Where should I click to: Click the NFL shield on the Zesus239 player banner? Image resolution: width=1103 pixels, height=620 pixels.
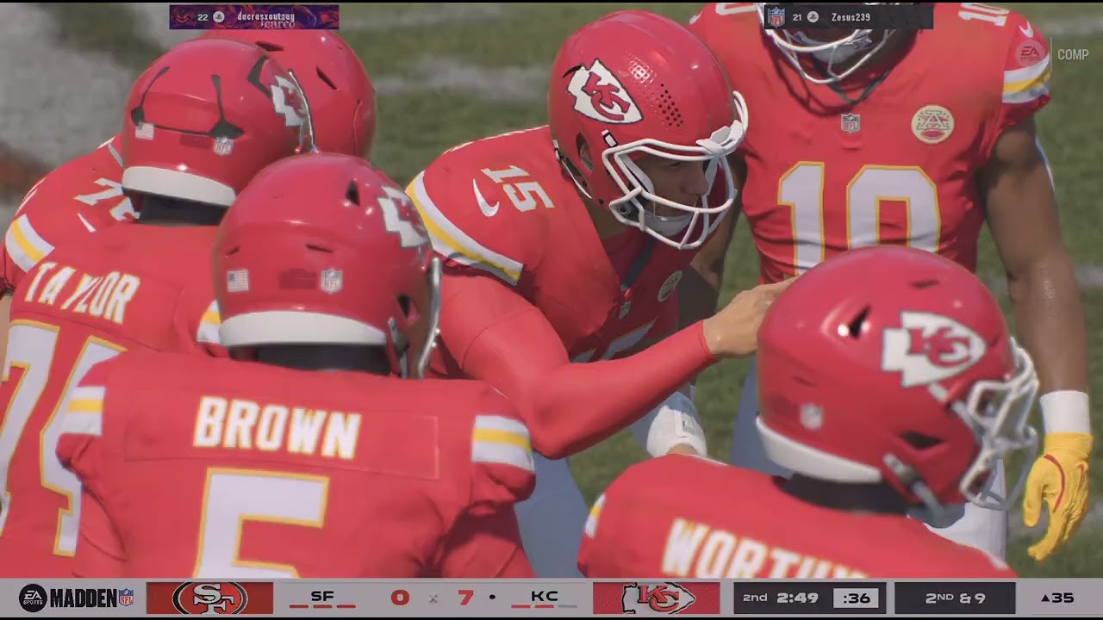pyautogui.click(x=776, y=15)
